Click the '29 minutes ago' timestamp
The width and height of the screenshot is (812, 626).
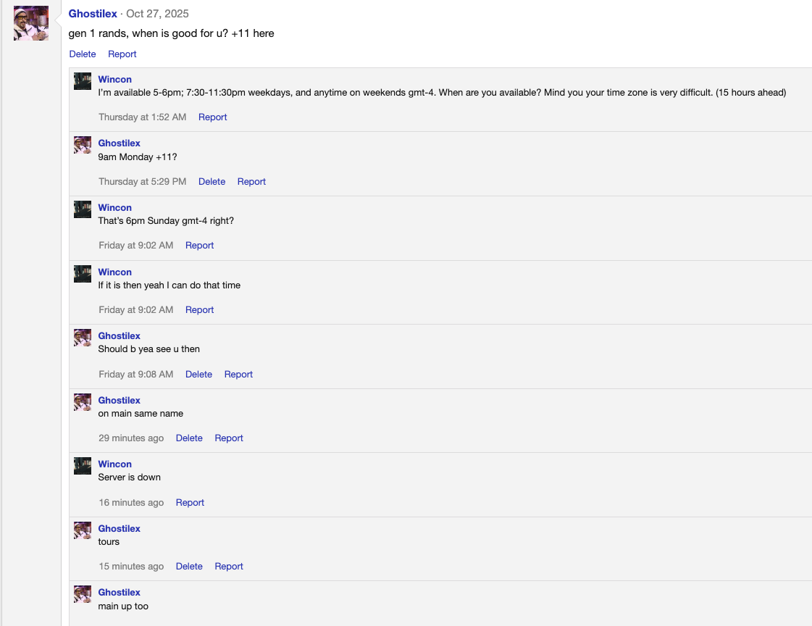pyautogui.click(x=131, y=438)
